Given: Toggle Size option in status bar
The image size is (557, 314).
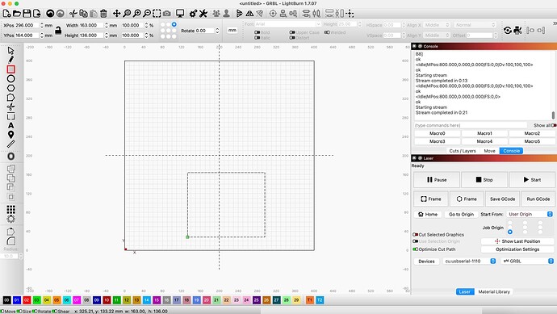Looking at the screenshot, I should (x=19, y=311).
